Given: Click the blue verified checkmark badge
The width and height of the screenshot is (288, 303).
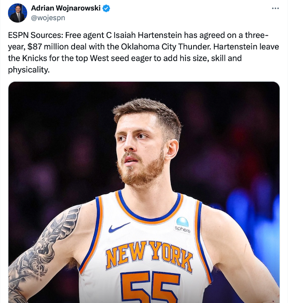Looking at the screenshot, I should 106,8.
